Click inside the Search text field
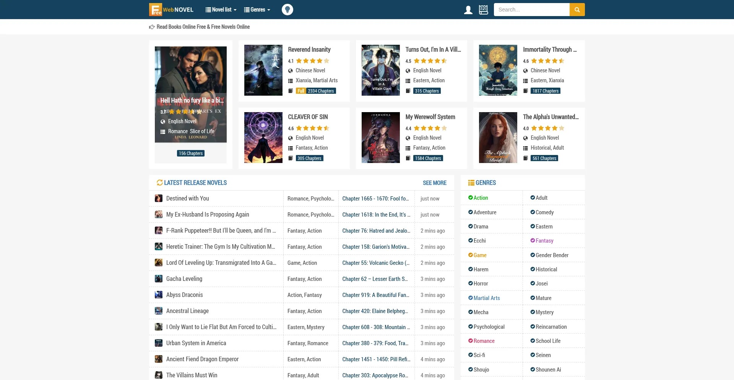 (531, 10)
